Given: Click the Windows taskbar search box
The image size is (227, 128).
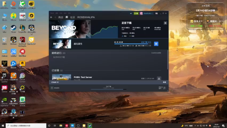Looking at the screenshot, I should coord(26,125).
